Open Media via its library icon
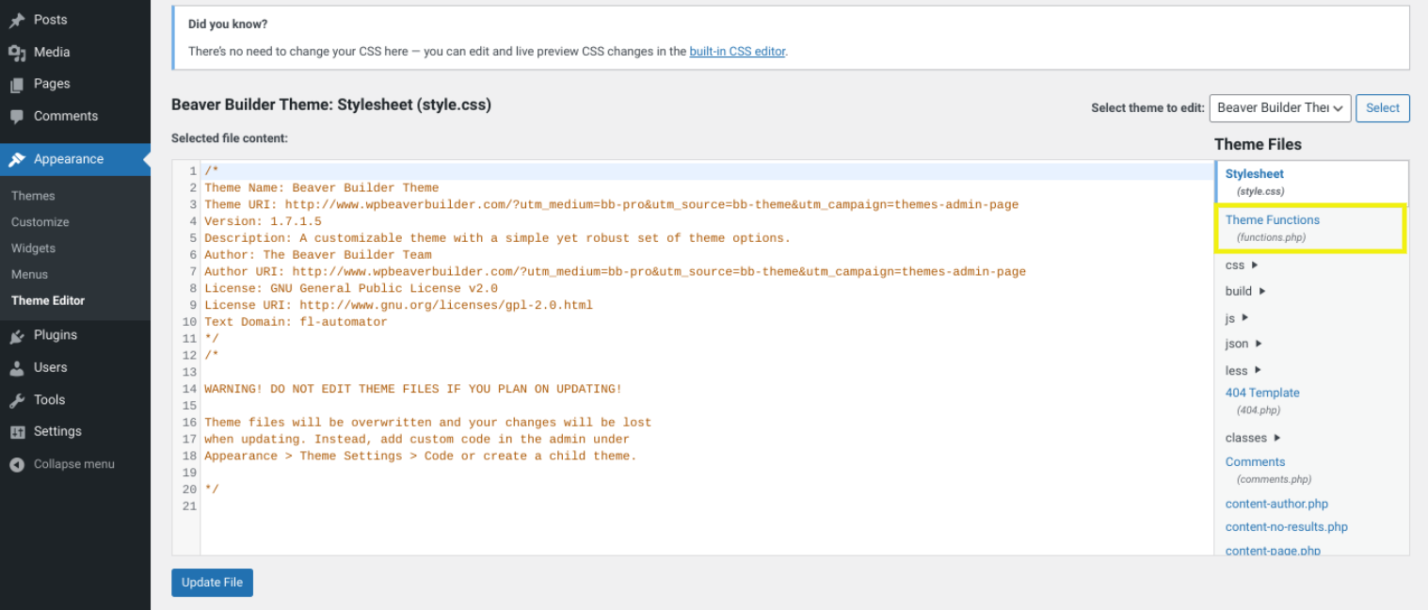This screenshot has height=610, width=1428. [18, 52]
